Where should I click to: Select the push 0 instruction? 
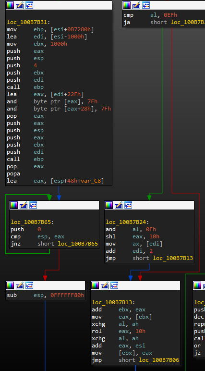coord(26,229)
